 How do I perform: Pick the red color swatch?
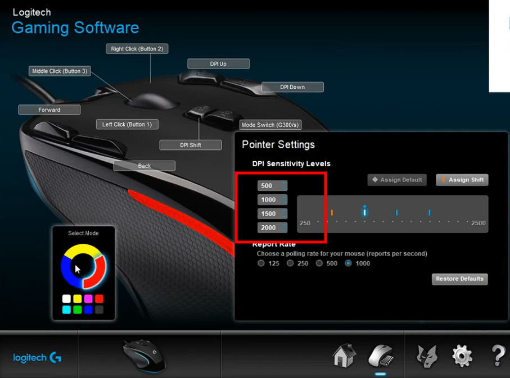[99, 299]
